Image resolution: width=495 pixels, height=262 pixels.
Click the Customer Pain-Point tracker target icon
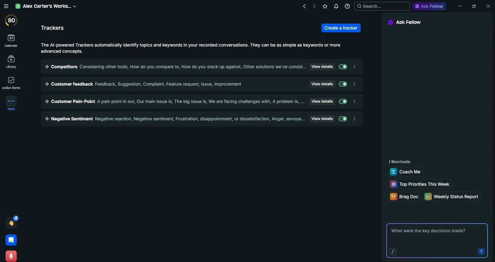point(47,101)
